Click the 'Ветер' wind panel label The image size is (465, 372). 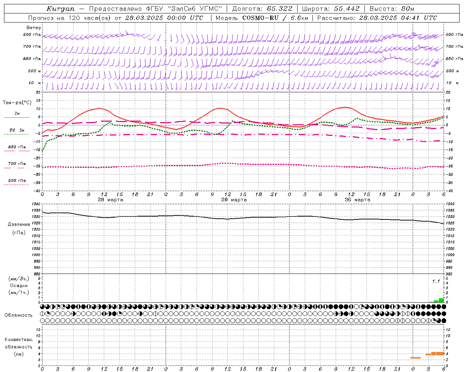pos(34,28)
